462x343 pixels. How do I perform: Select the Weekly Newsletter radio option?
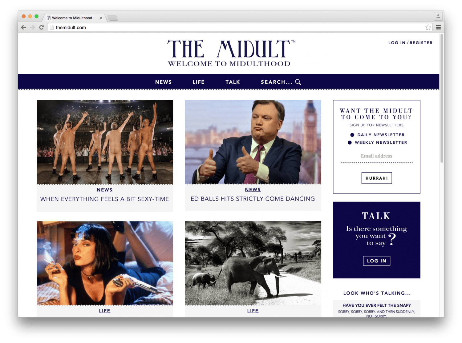tap(350, 142)
